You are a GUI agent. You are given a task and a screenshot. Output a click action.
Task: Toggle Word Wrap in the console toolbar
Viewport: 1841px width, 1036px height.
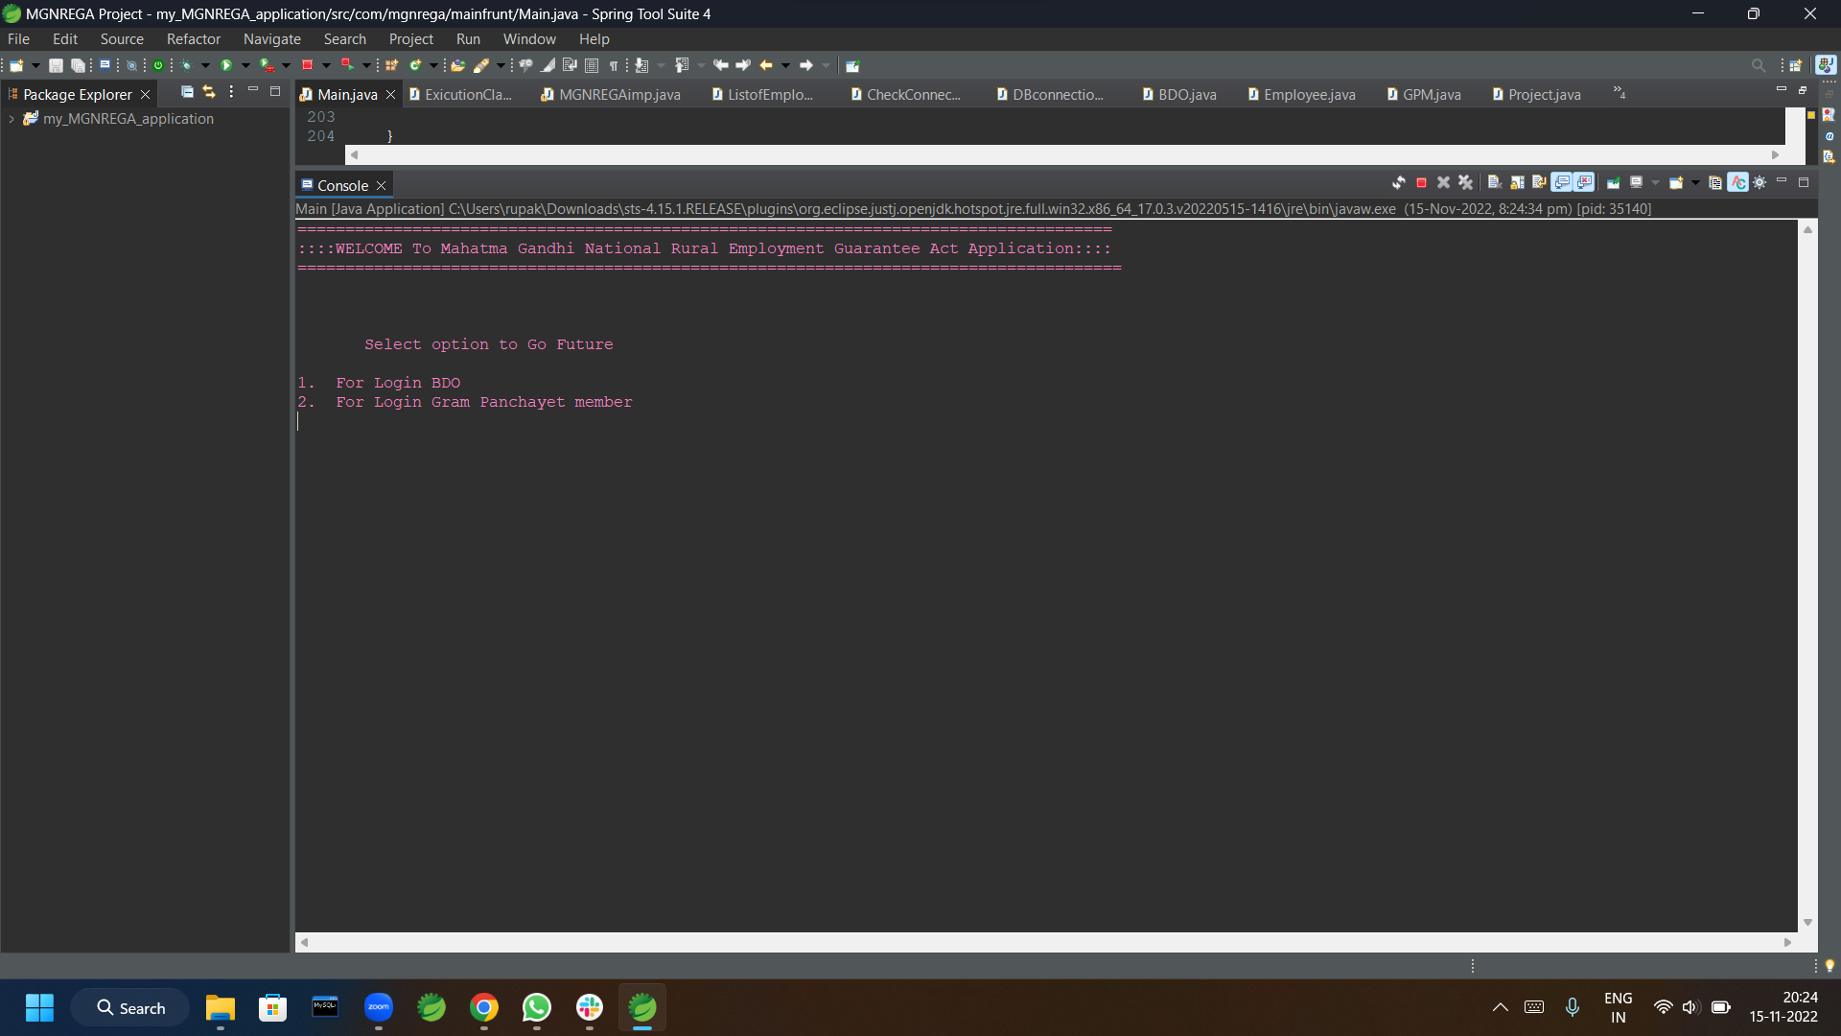coord(1539,182)
